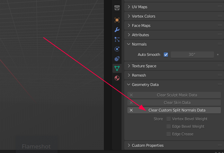Image resolution: width=224 pixels, height=153 pixels.
Task: Expand the UV Maps panel
Action: click(129, 7)
